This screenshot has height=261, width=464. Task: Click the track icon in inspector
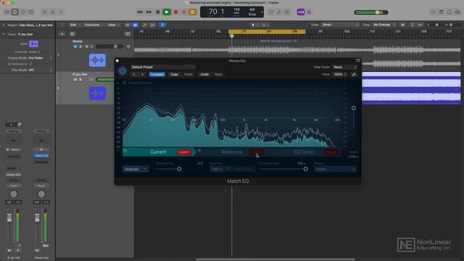point(33,43)
